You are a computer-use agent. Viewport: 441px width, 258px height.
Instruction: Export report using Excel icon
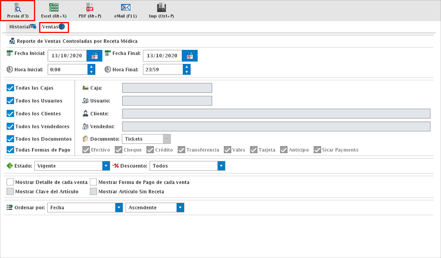pos(53,10)
